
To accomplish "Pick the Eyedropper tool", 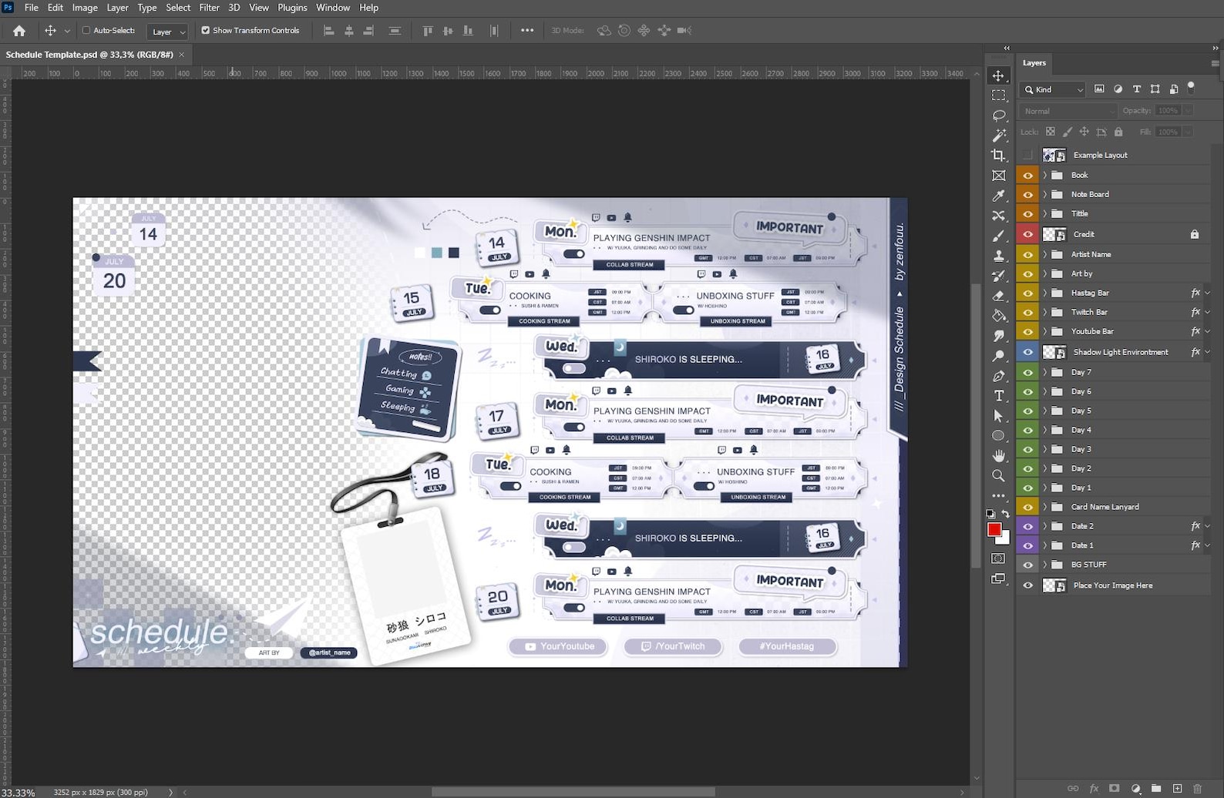I will pyautogui.click(x=999, y=196).
